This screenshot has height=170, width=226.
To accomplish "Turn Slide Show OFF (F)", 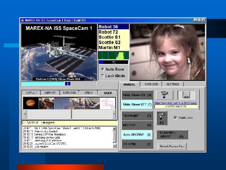I will point(137,105).
